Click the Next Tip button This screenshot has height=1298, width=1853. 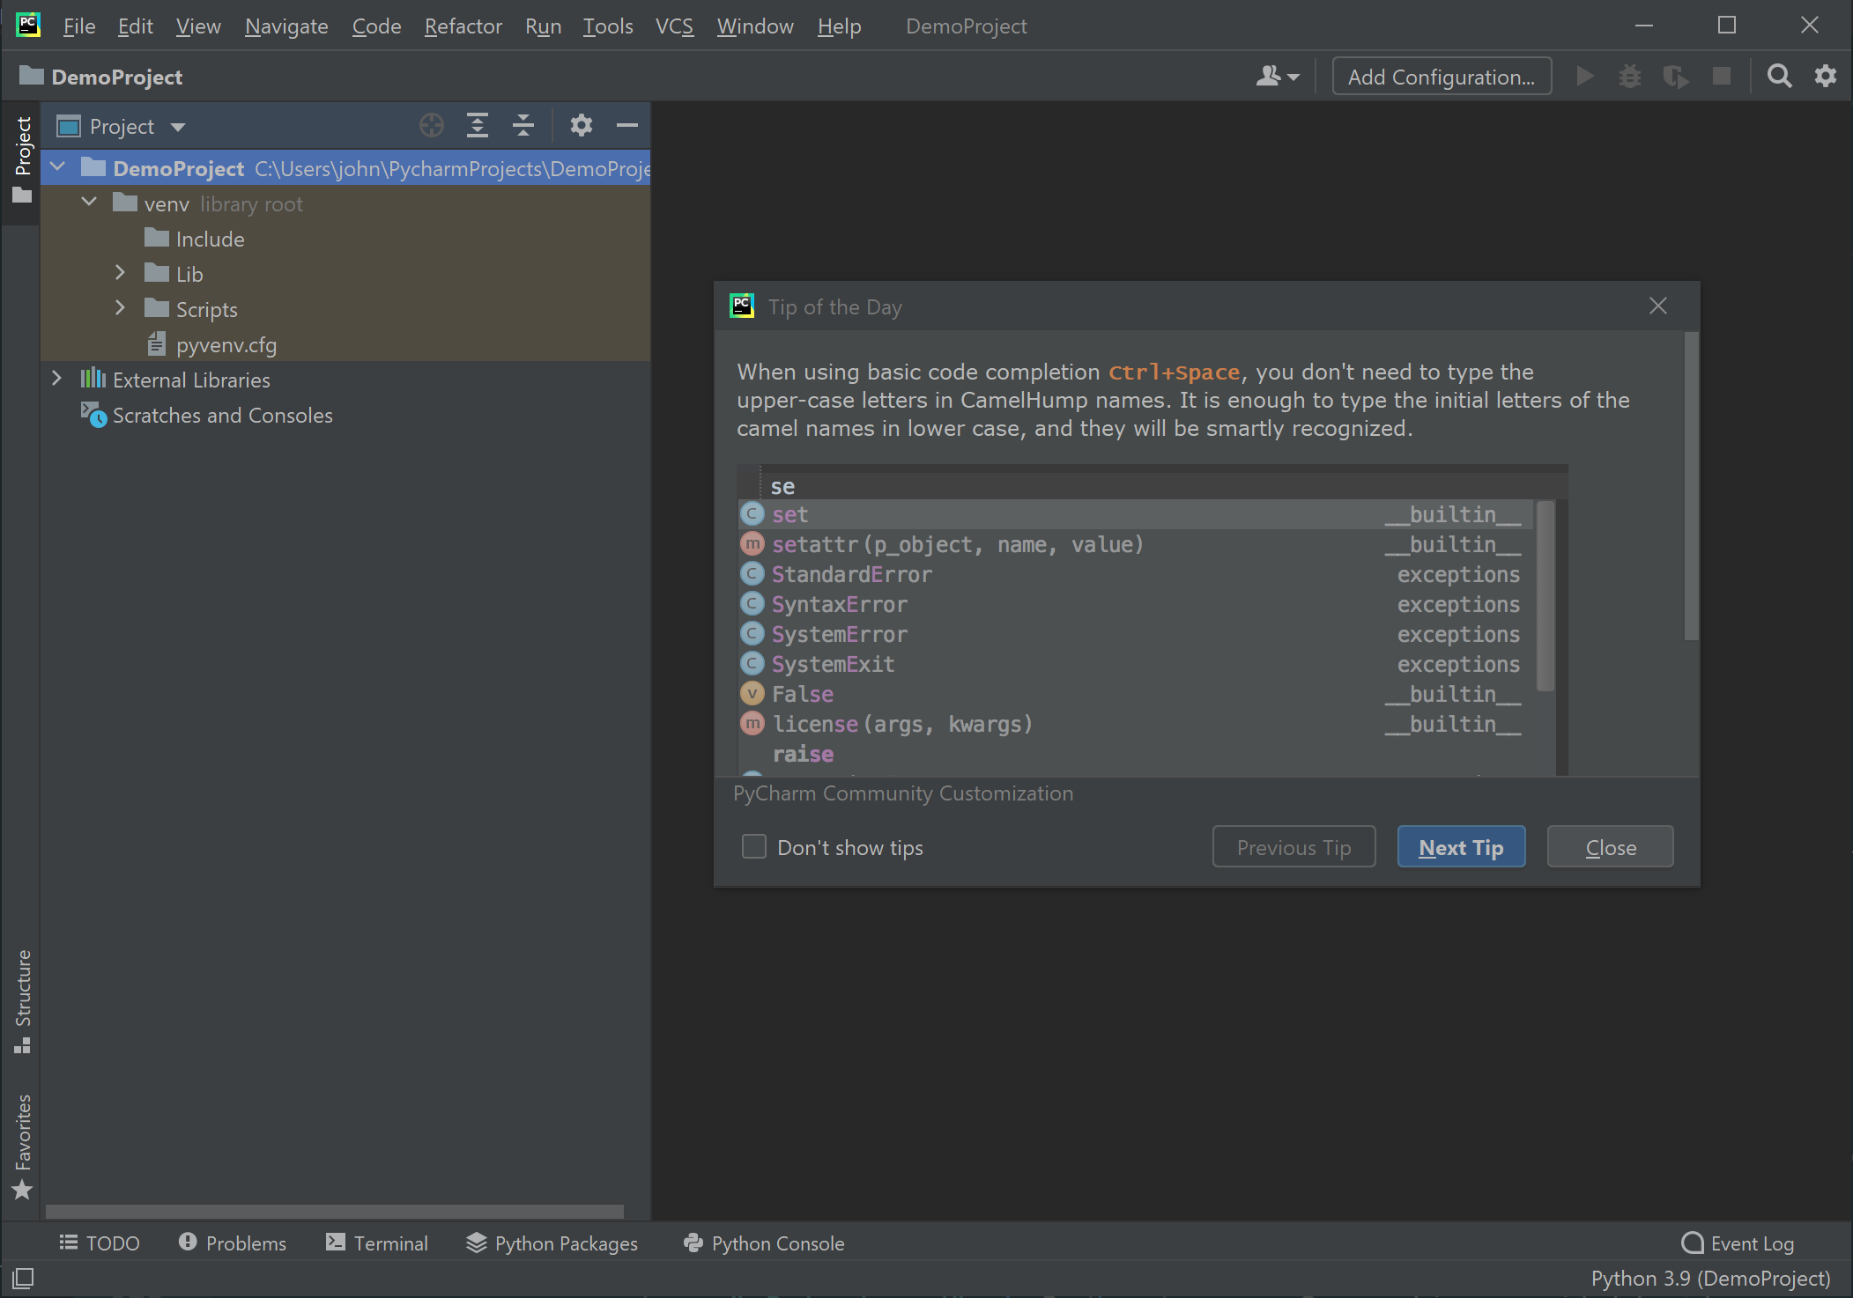pyautogui.click(x=1461, y=847)
